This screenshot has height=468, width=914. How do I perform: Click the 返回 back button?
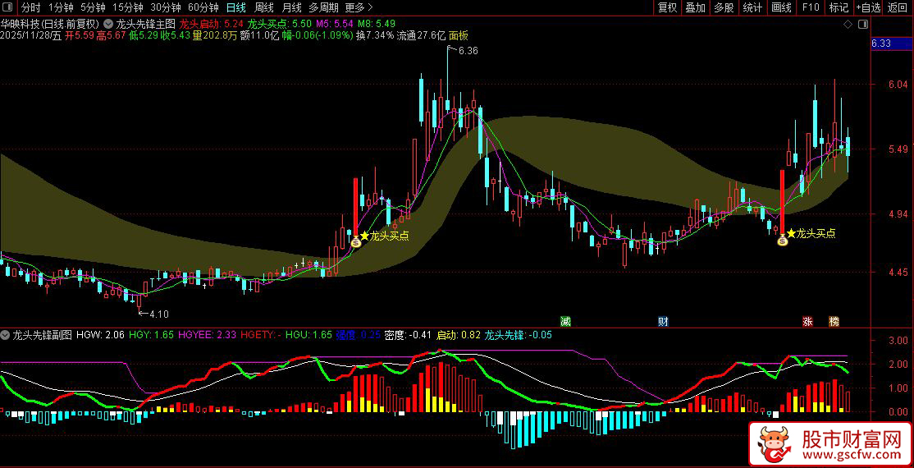(x=898, y=7)
